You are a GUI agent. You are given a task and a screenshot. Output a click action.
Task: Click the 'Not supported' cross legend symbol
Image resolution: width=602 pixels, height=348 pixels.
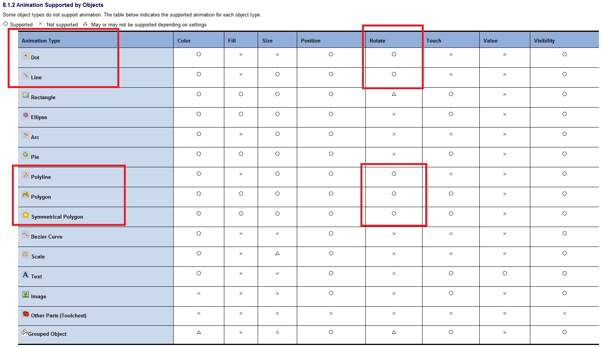click(40, 24)
